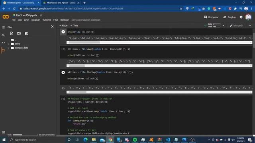The width and height of the screenshot is (255, 143).
Task: Go back in browser history
Action: click(4, 8)
